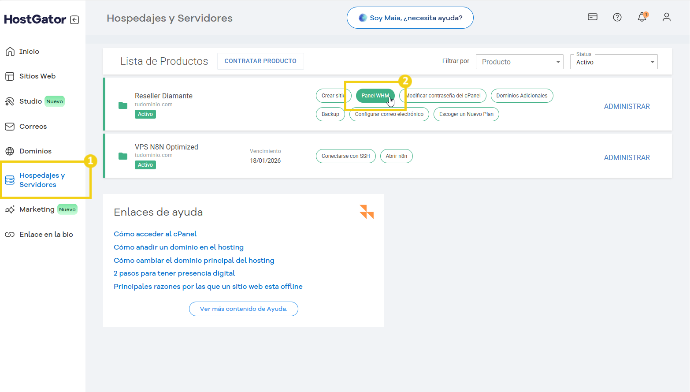Click the folder icon of Reseller Diamante
This screenshot has width=690, height=392.
click(123, 105)
